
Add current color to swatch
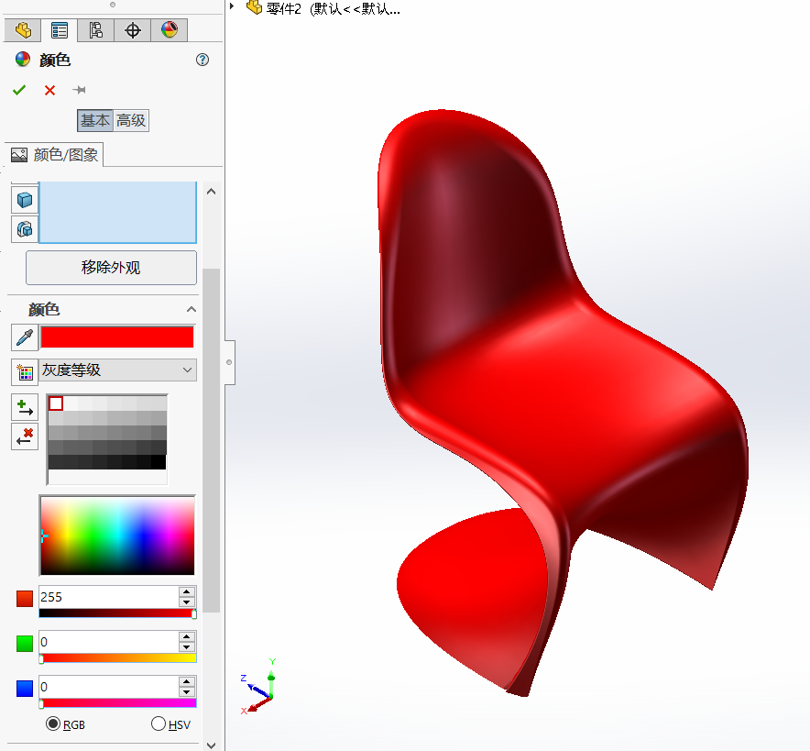(24, 407)
